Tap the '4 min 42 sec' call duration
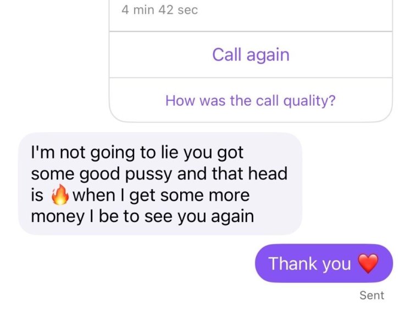This screenshot has height=329, width=411. pyautogui.click(x=160, y=10)
